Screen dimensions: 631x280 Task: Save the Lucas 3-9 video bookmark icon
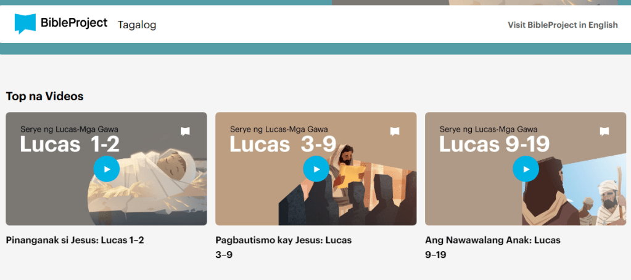coord(395,131)
